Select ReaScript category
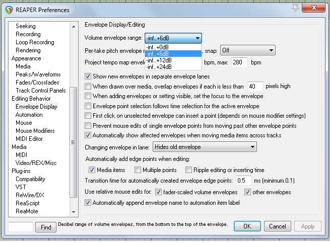Viewport: 330px width, 243px height. point(28,203)
